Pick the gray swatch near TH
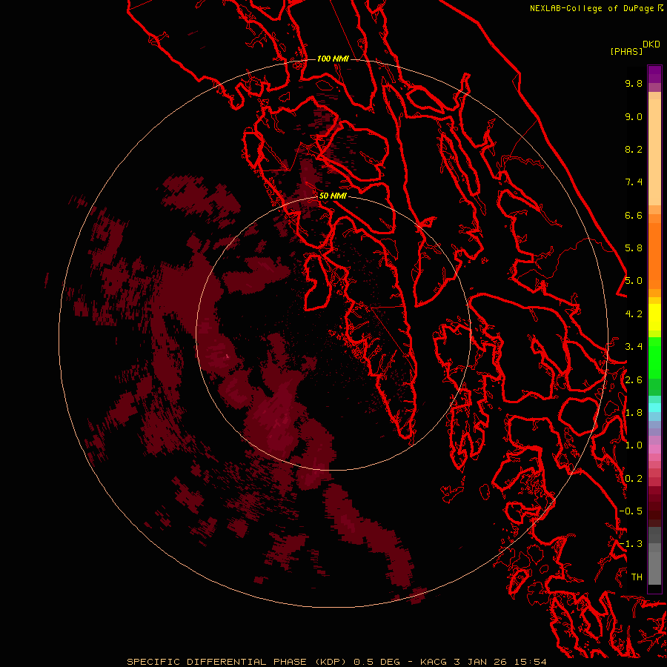The image size is (667, 667). pos(654,570)
